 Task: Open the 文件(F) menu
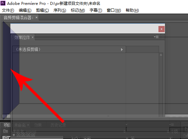point(8,10)
